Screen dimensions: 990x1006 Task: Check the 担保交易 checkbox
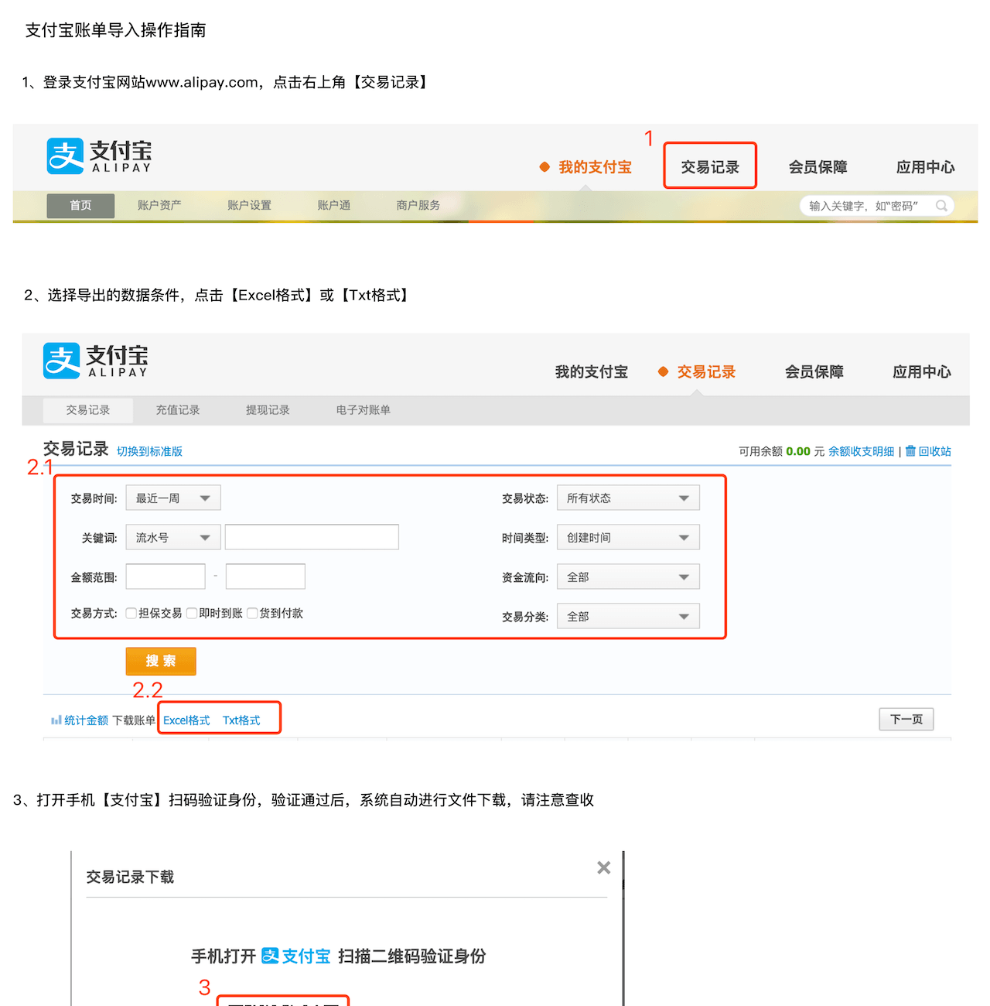pos(131,614)
